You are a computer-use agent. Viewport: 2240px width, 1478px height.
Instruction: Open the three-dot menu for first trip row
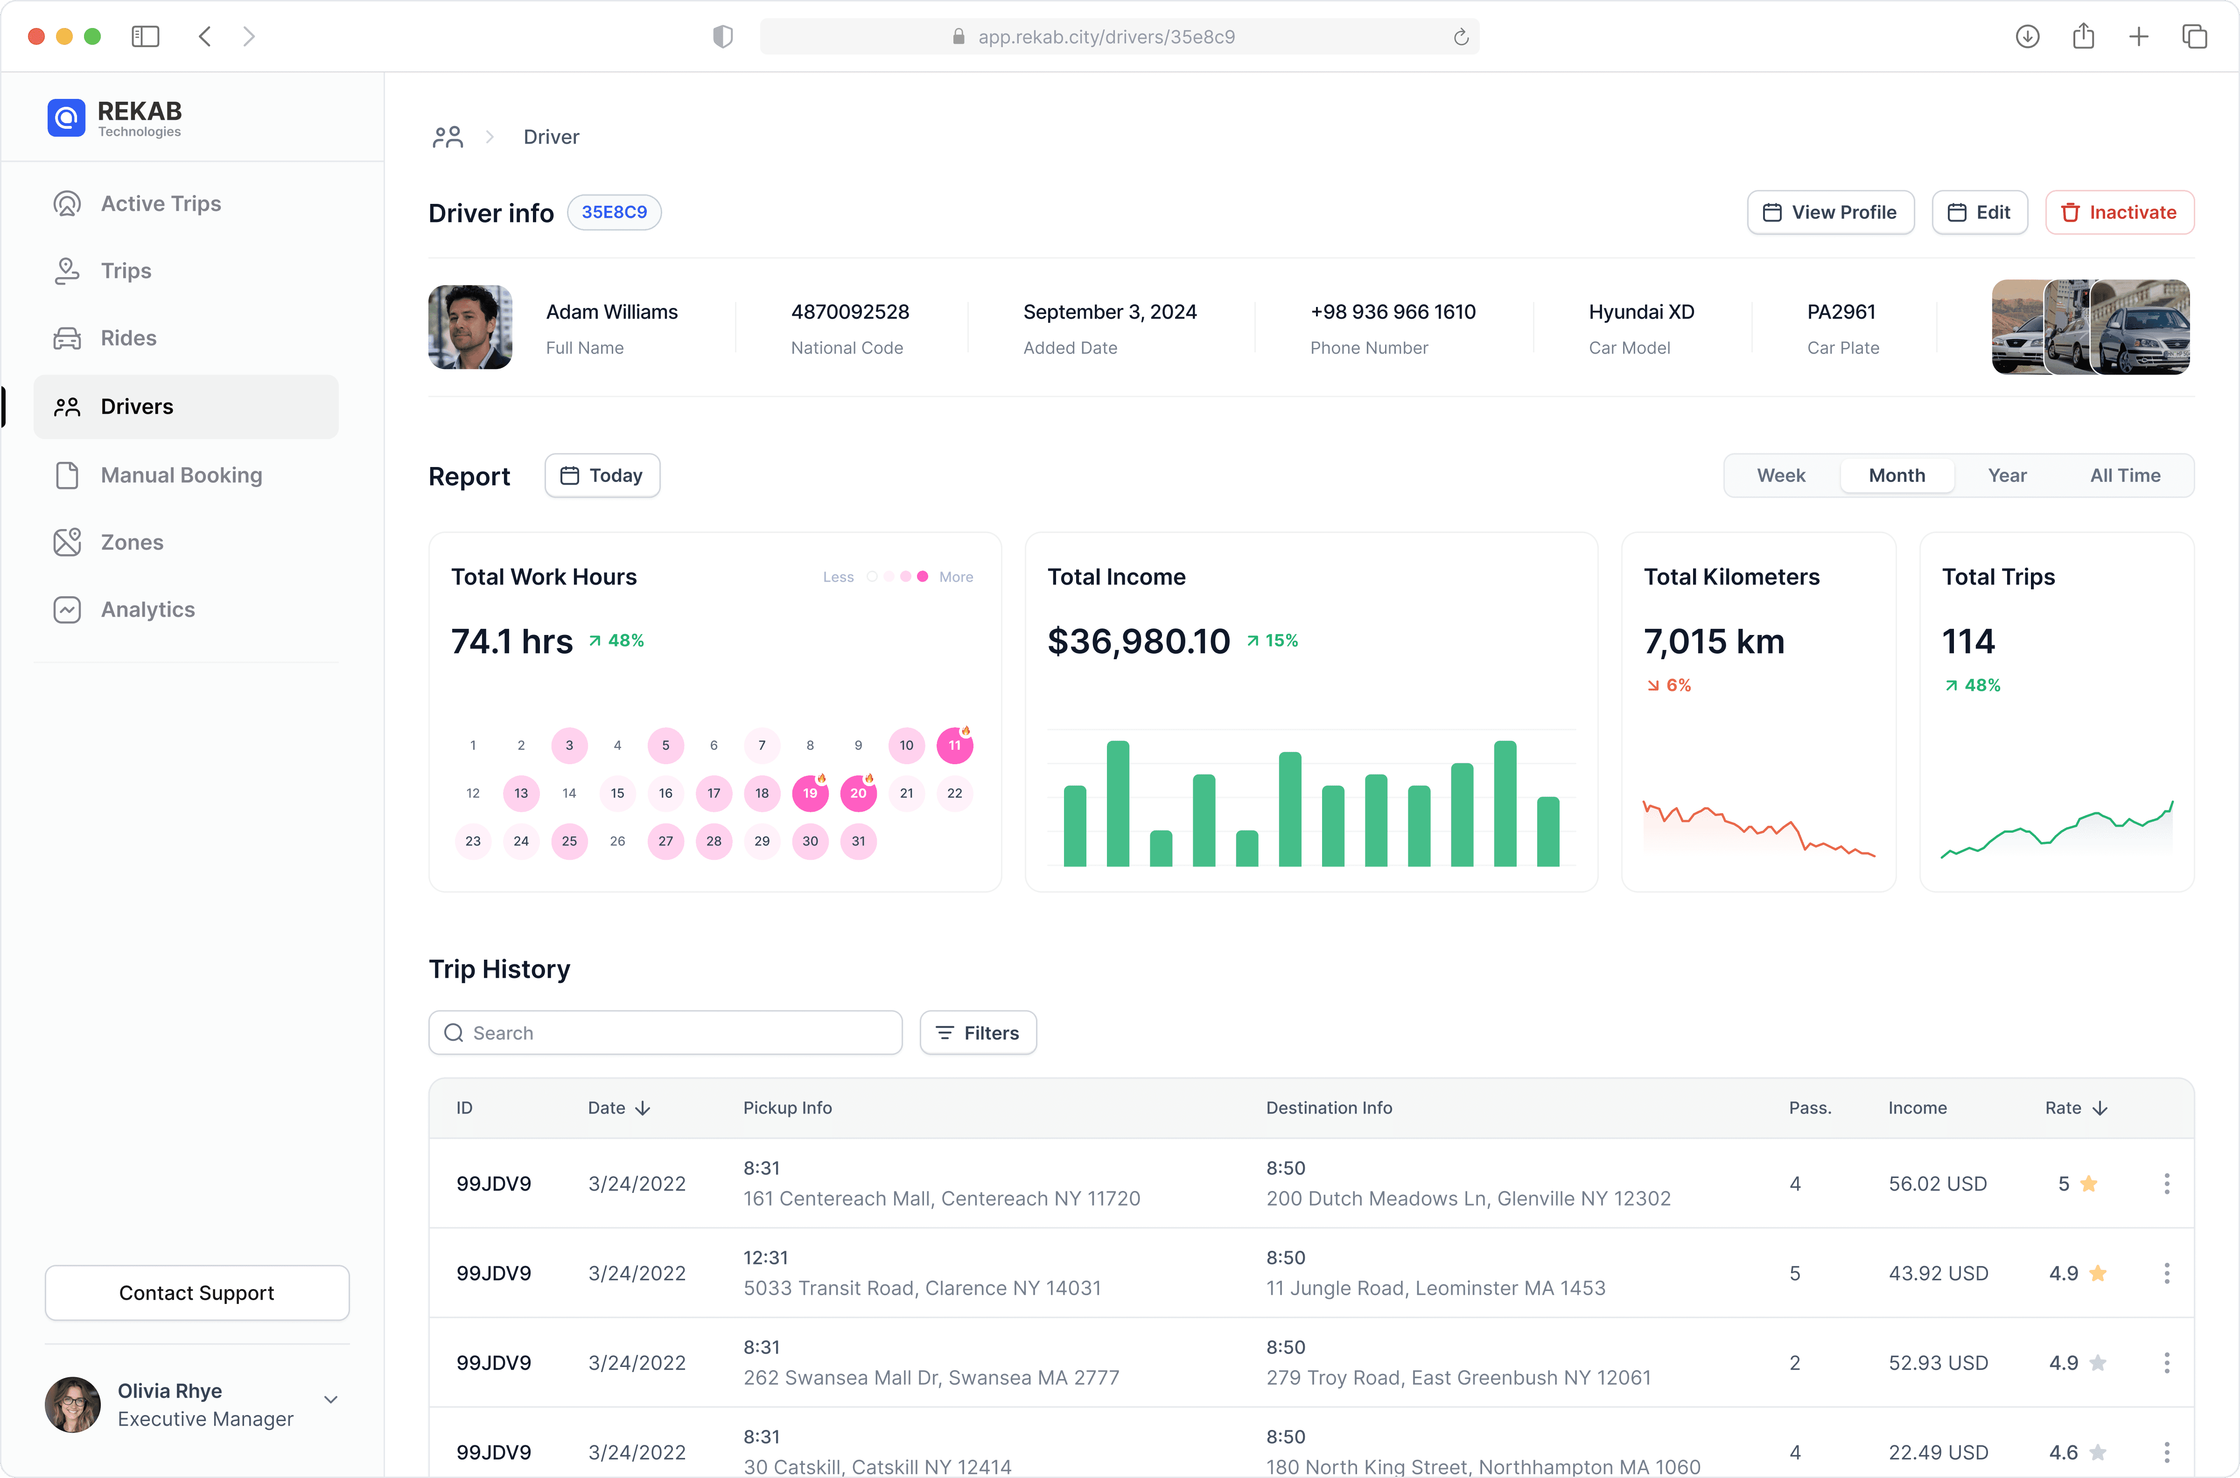[2166, 1184]
